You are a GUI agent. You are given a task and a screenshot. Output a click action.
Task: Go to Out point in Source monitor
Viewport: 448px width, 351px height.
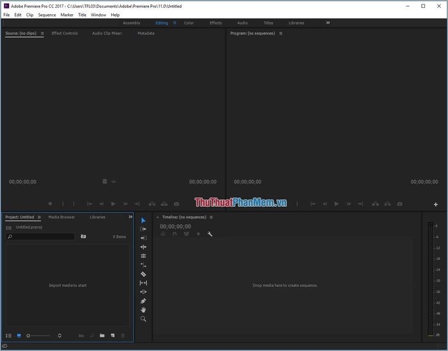(x=137, y=204)
